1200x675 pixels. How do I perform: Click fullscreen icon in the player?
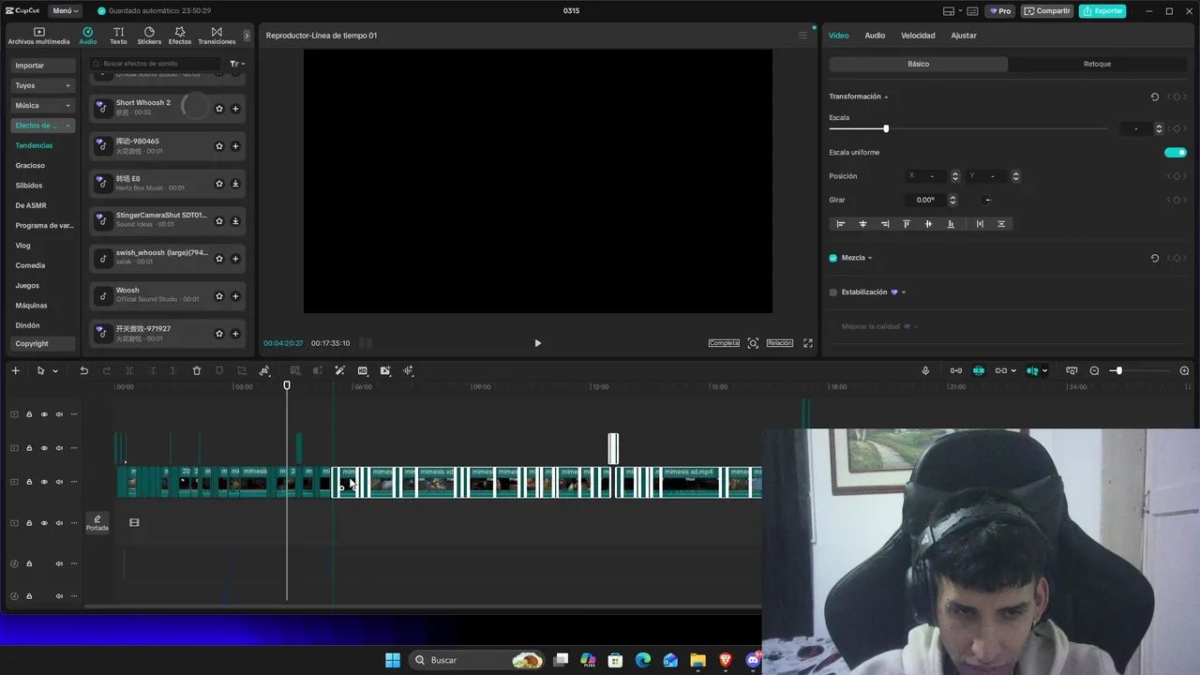click(x=808, y=343)
